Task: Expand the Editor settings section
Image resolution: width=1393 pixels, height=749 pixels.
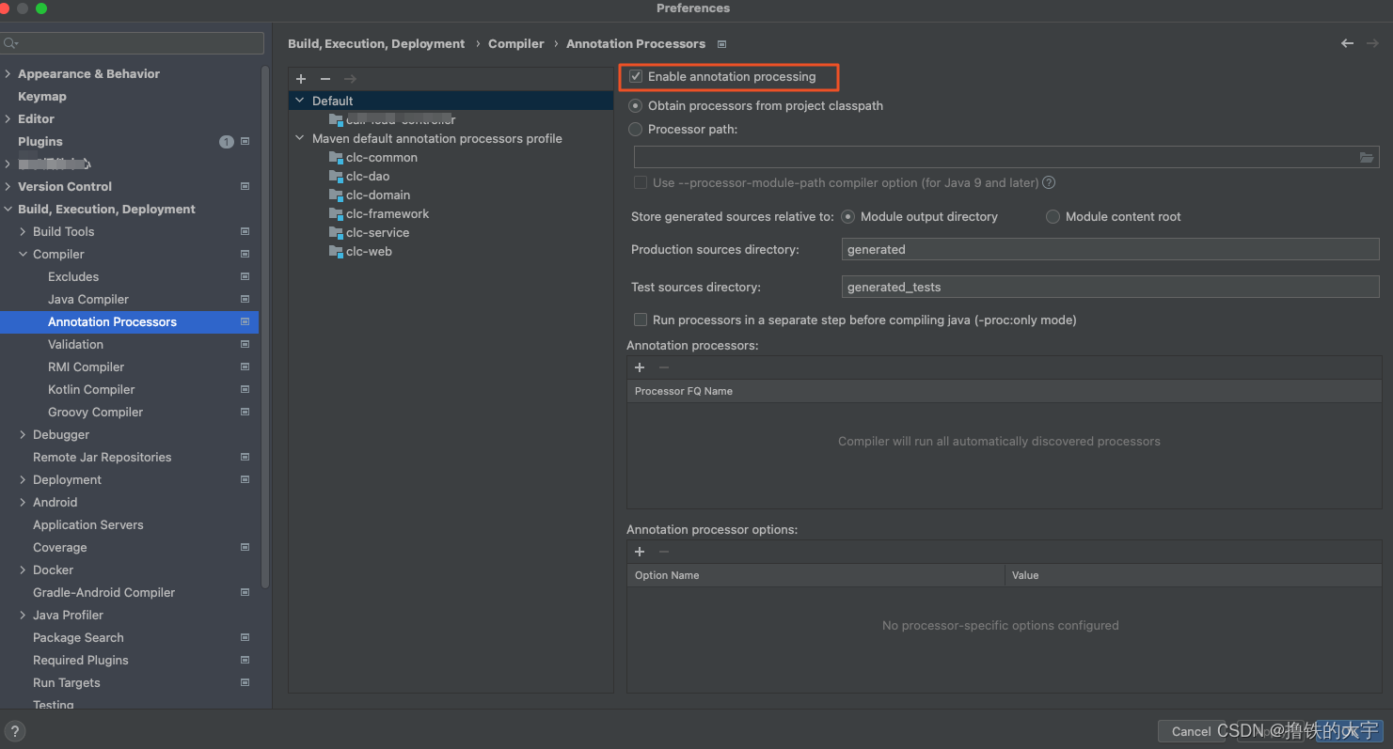Action: point(8,119)
